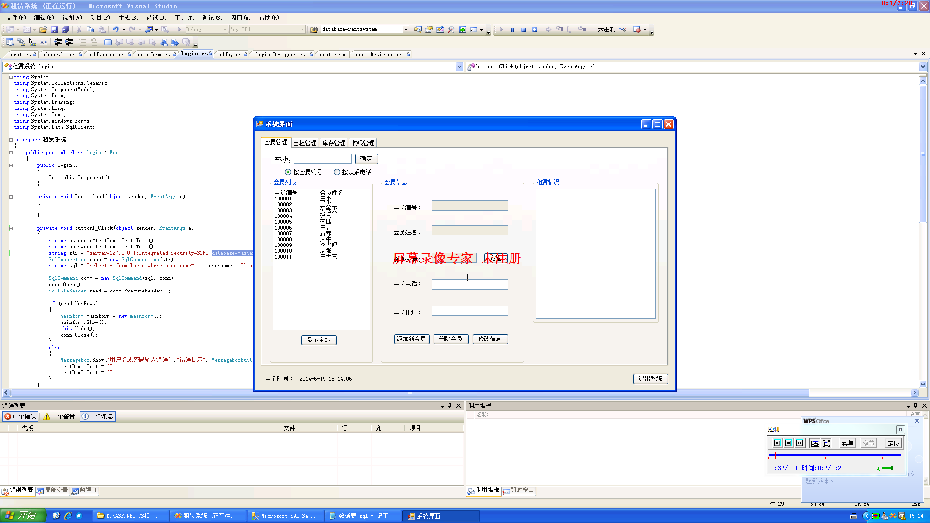Fast-forward playback in the 控制 panel
Viewport: 930px width, 523px height.
[799, 443]
